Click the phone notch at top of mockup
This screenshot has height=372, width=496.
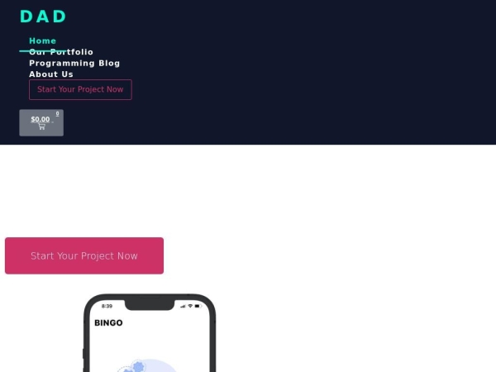150,303
